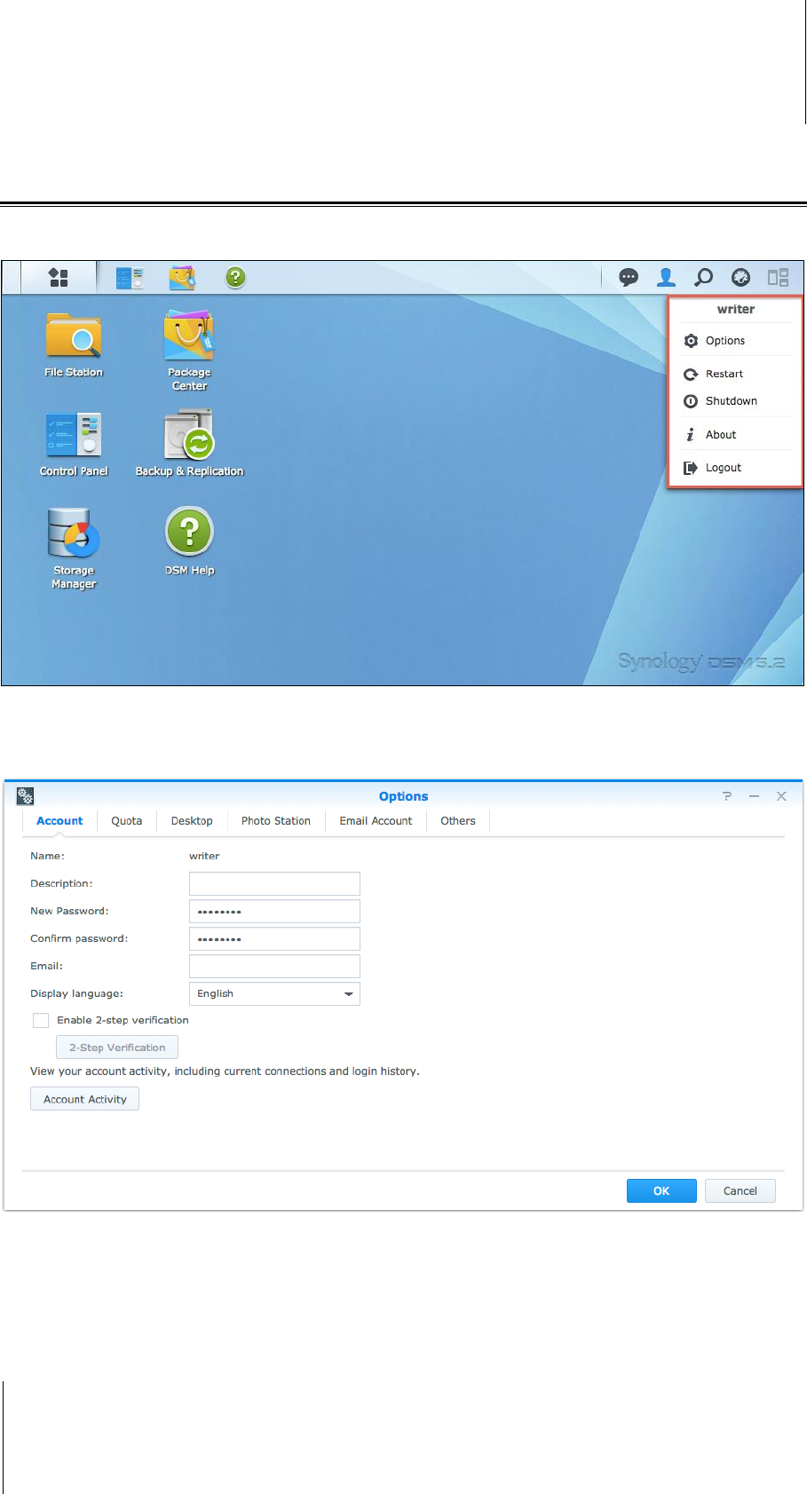The width and height of the screenshot is (807, 1494).
Task: Close the Options window
Action: point(781,796)
